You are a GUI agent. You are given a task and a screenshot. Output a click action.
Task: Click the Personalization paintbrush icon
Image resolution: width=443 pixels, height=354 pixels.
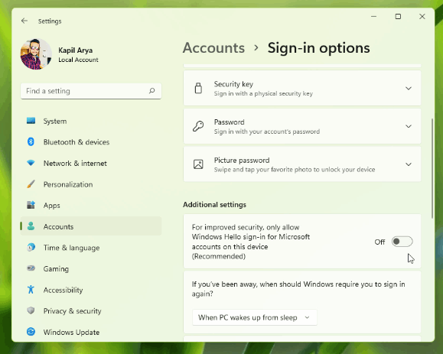[x=31, y=184]
